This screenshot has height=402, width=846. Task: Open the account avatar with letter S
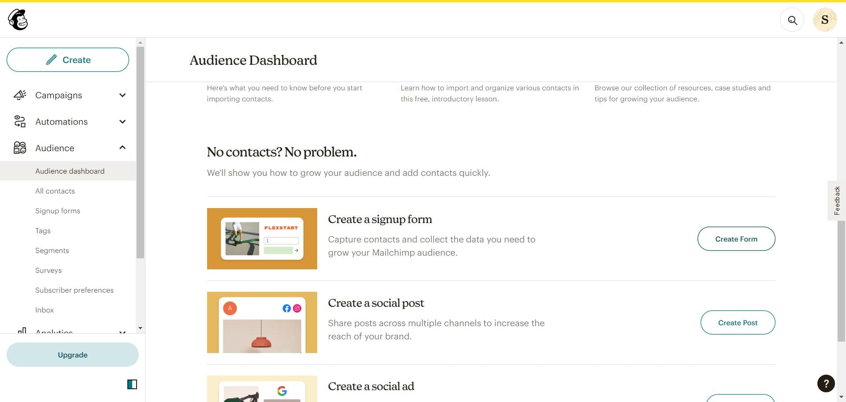click(x=825, y=19)
